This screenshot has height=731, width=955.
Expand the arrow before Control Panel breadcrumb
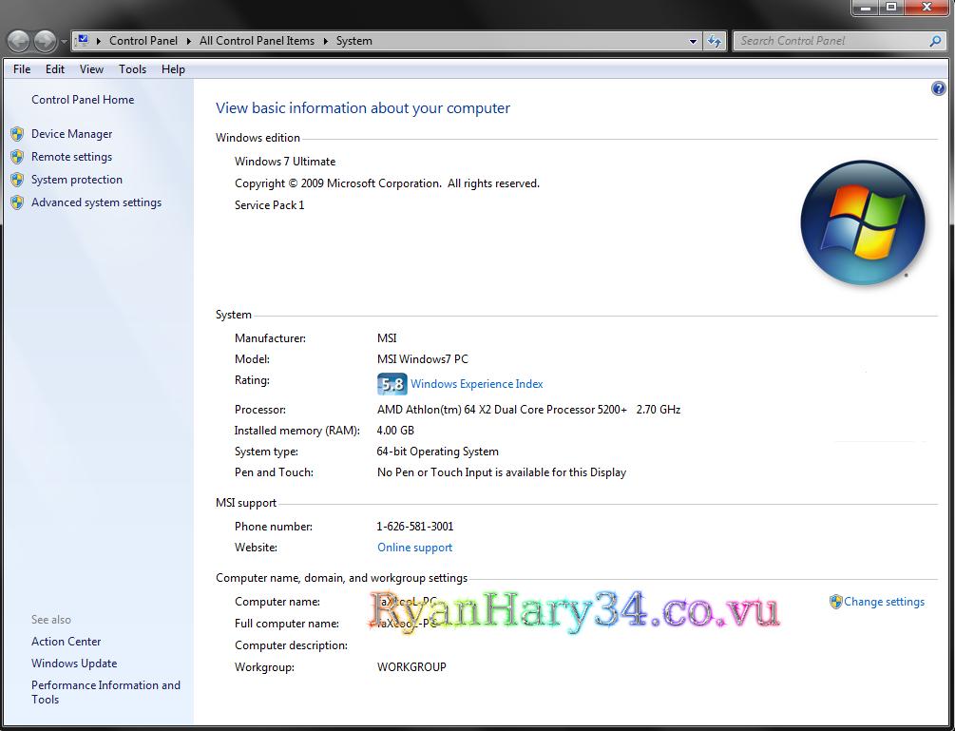pyautogui.click(x=99, y=41)
